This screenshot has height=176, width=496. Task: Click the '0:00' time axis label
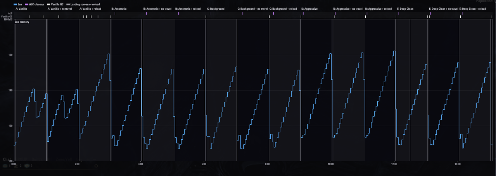(14, 164)
